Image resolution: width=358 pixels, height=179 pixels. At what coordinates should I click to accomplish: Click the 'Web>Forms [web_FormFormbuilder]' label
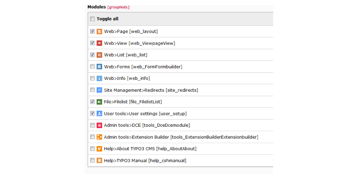coord(143,67)
